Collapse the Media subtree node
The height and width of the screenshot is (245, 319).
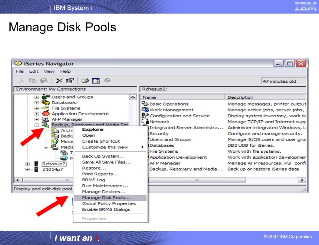coord(46,147)
